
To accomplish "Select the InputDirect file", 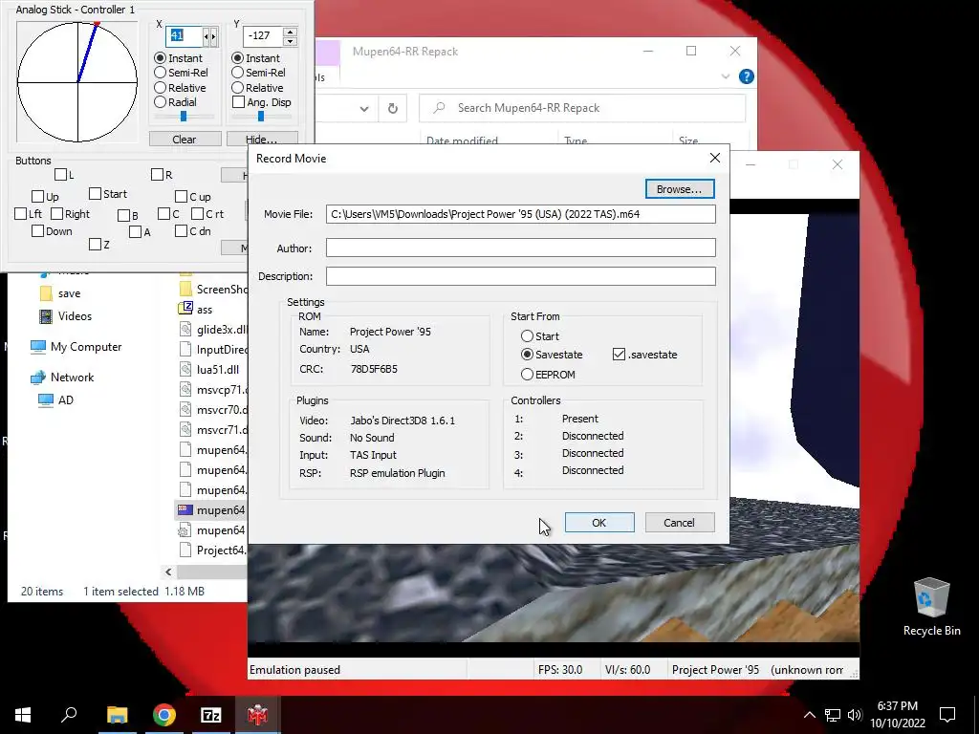I will tap(222, 350).
